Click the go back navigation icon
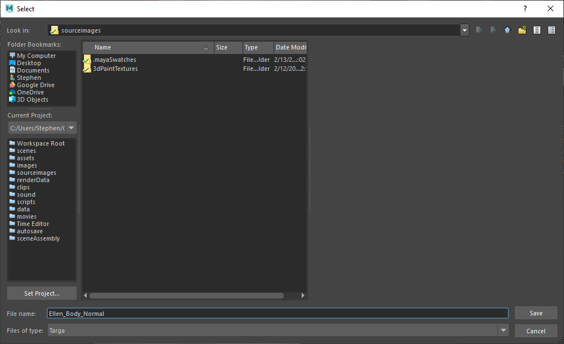 479,30
